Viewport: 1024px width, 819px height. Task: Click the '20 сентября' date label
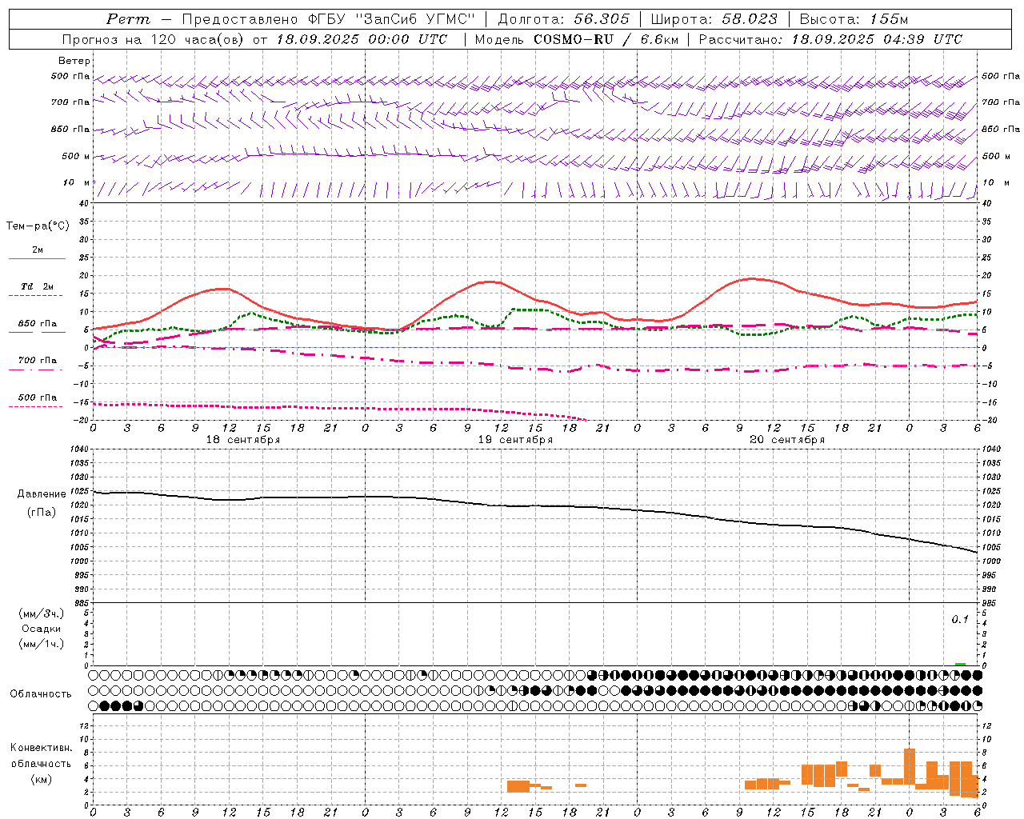point(787,440)
